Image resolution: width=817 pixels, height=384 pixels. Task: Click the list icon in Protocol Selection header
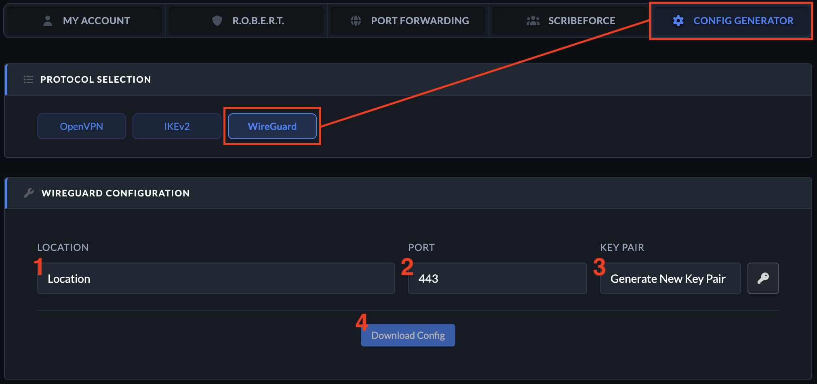tap(28, 79)
